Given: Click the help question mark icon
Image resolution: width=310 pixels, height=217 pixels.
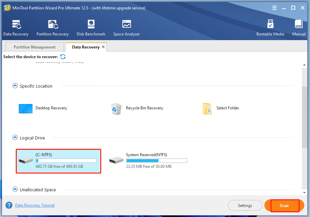Looking at the screenshot, I should [9, 205].
